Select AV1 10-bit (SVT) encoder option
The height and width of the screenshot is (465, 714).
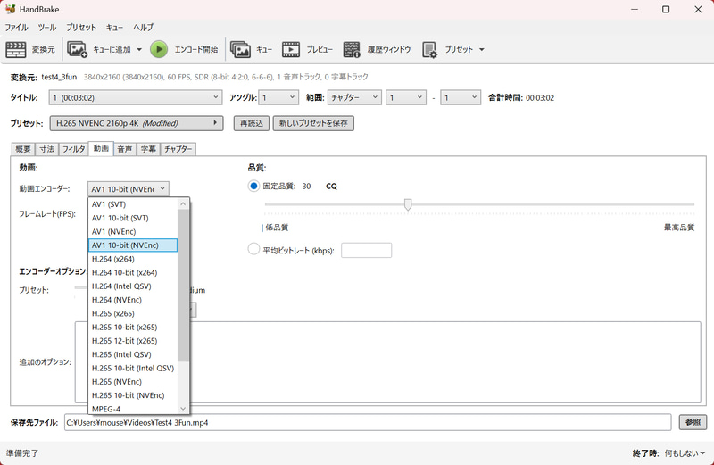(x=132, y=218)
